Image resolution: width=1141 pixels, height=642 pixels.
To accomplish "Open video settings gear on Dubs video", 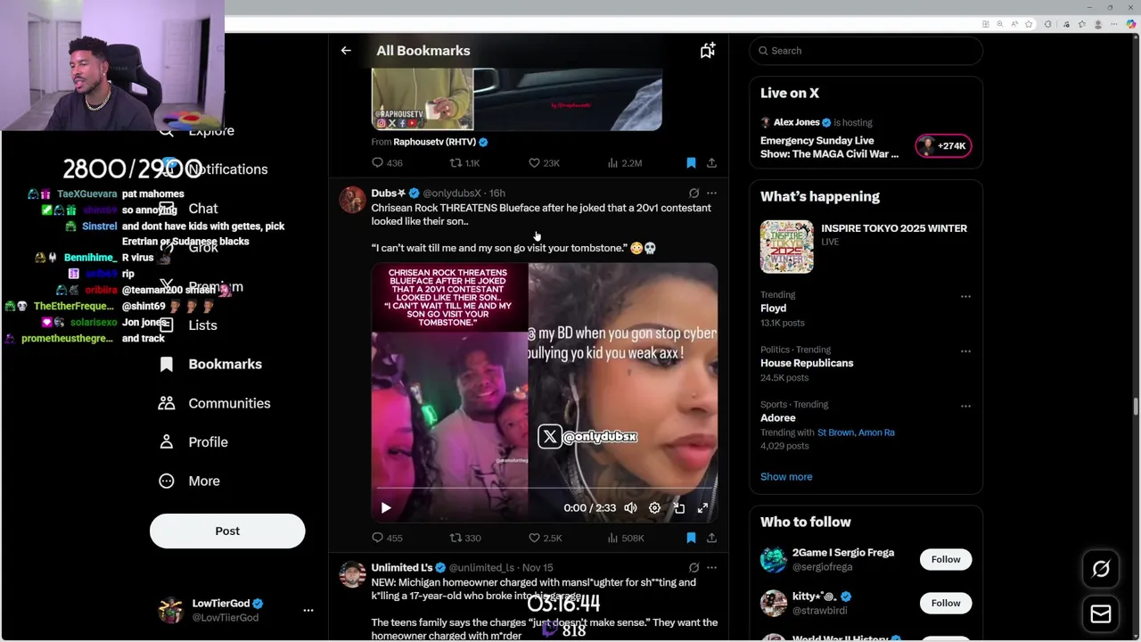I will (x=654, y=507).
